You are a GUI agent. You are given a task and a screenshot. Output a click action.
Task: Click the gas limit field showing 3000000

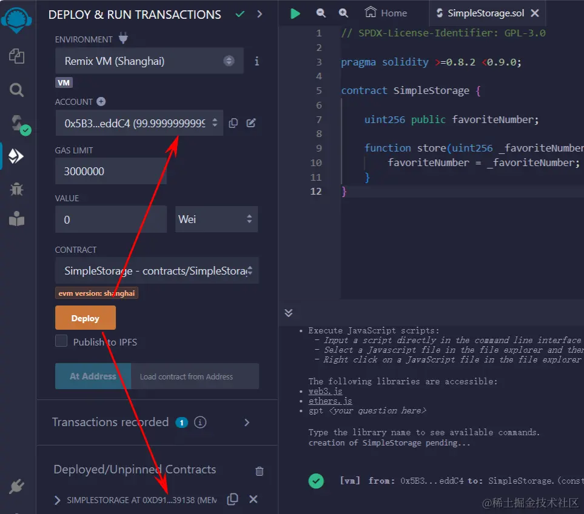pyautogui.click(x=111, y=171)
